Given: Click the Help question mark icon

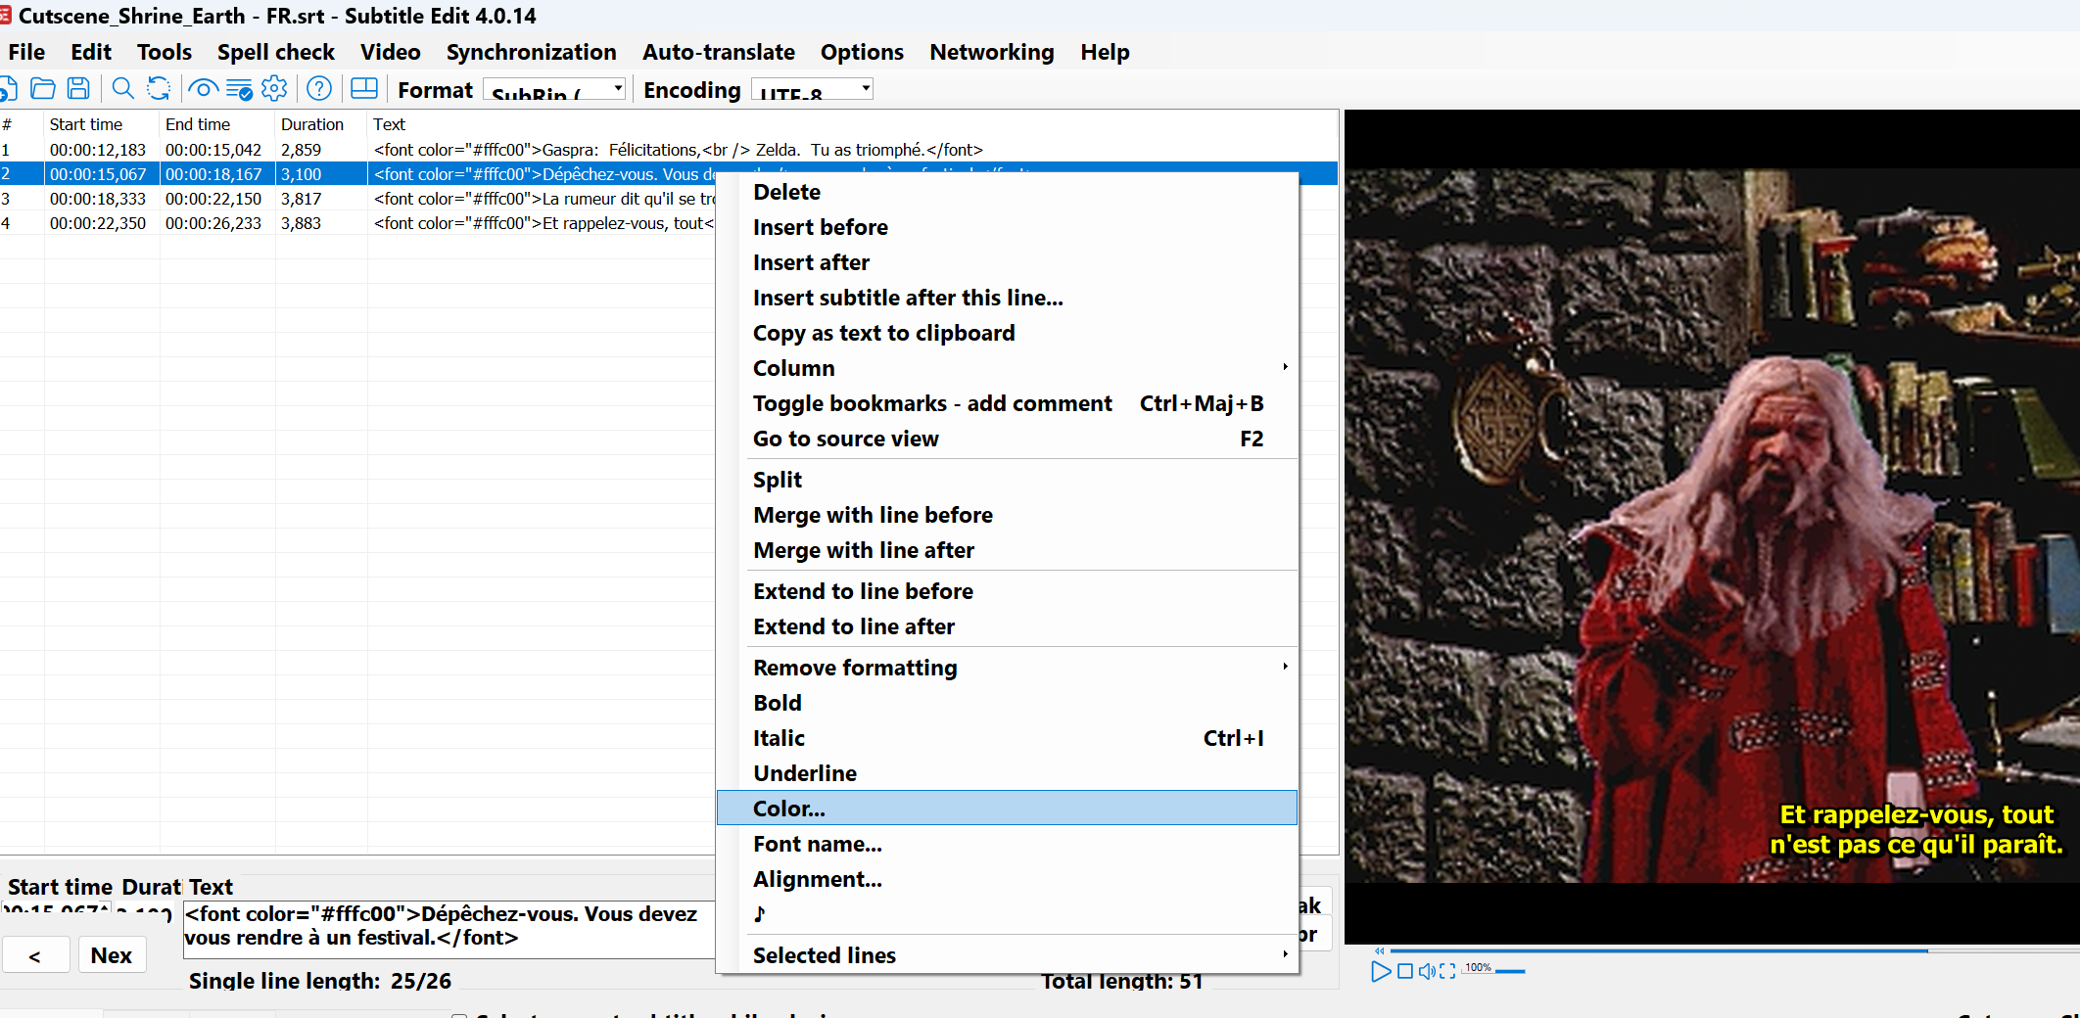Looking at the screenshot, I should [x=319, y=89].
